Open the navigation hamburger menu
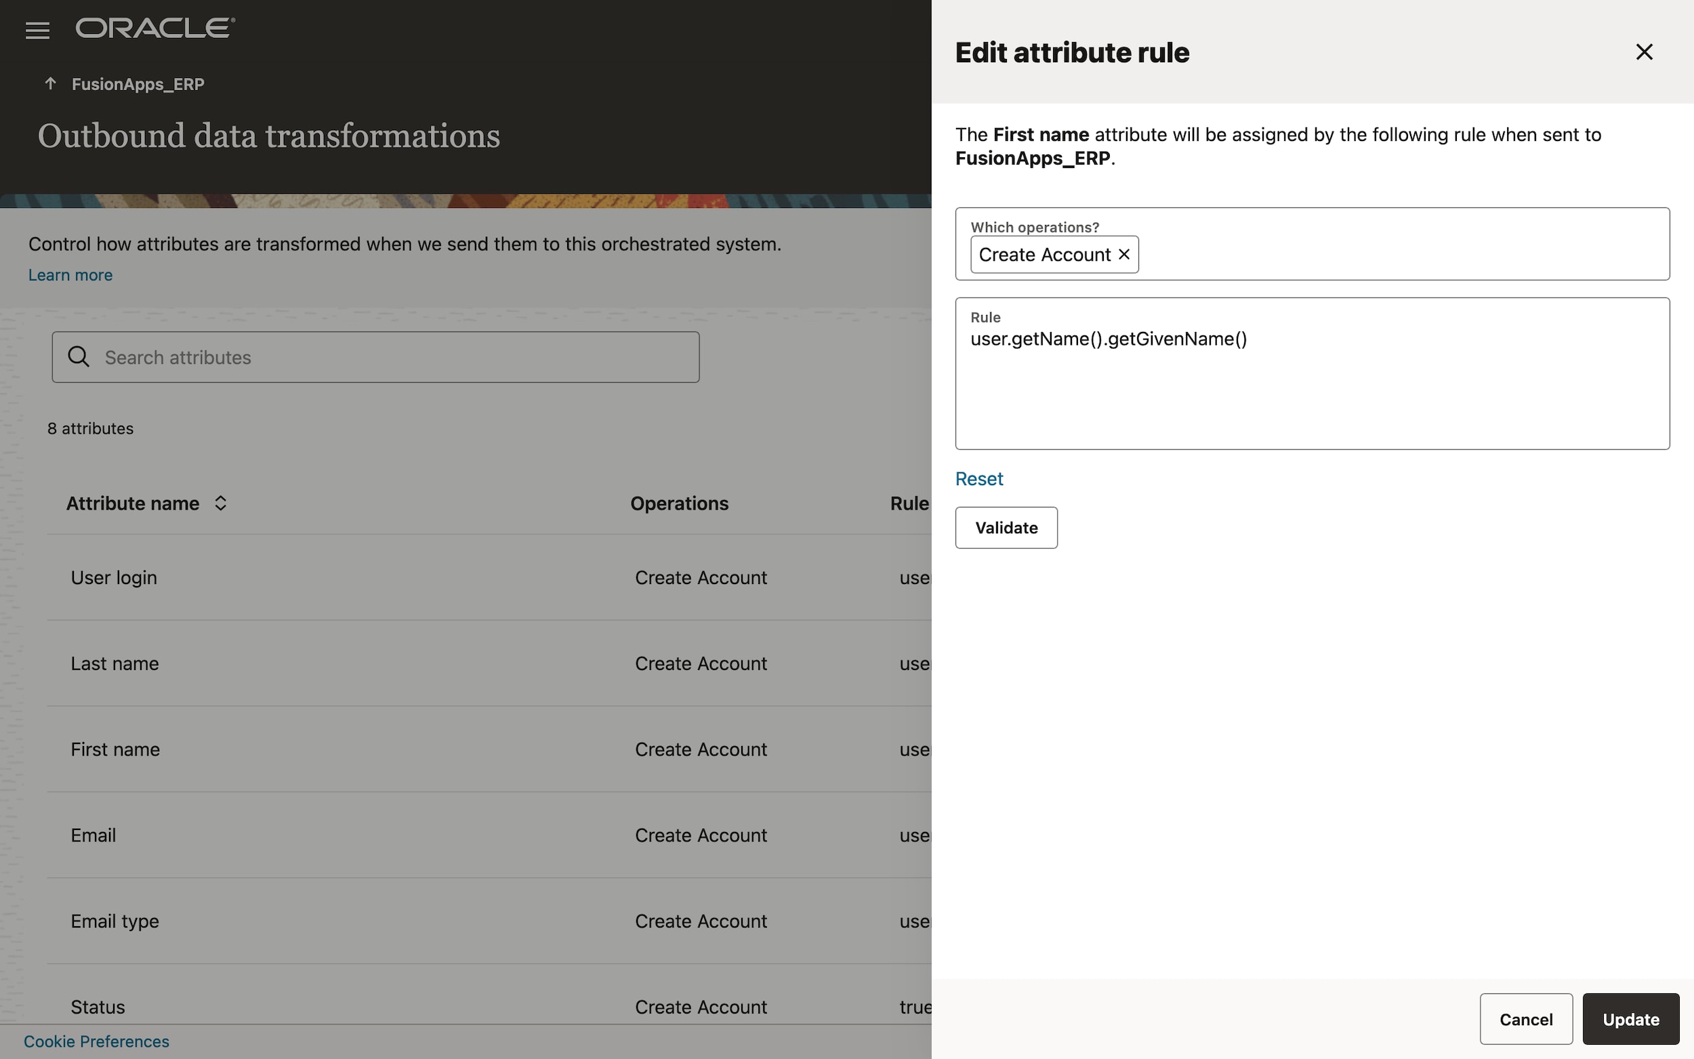 [x=37, y=29]
